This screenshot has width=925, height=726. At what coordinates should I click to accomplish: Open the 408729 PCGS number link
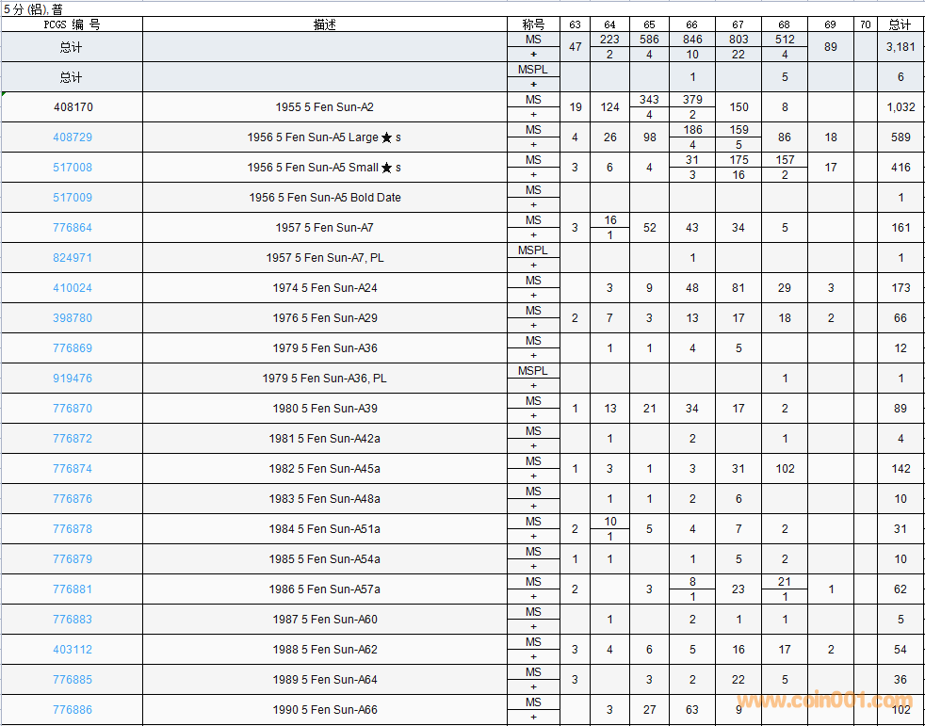tap(73, 137)
